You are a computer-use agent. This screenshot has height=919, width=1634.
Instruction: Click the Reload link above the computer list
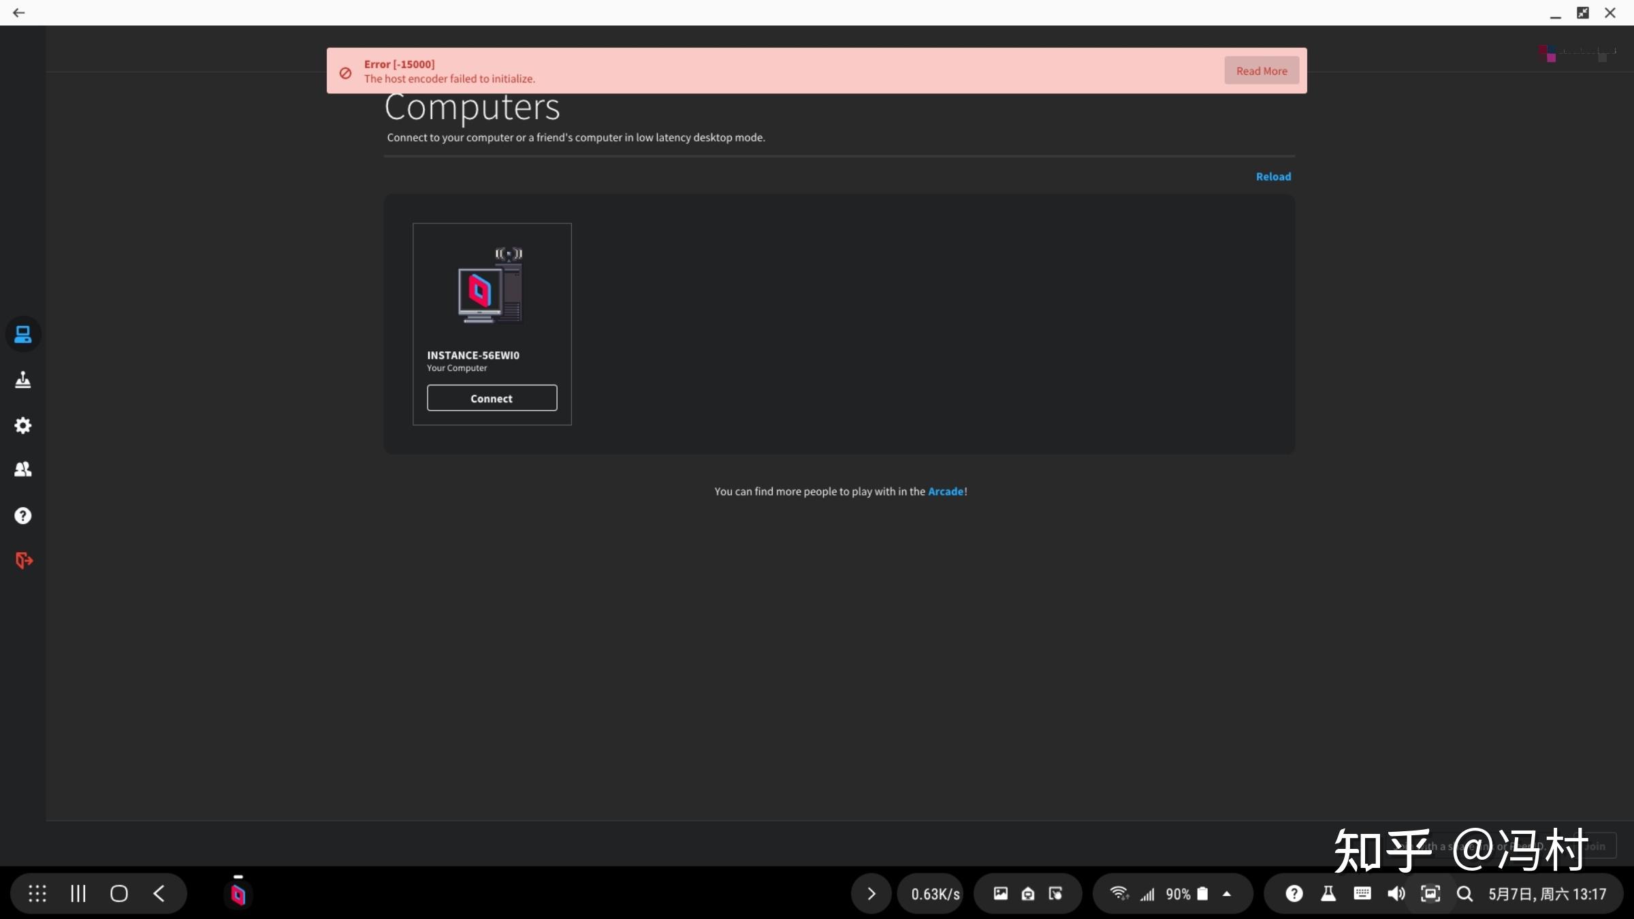tap(1274, 176)
